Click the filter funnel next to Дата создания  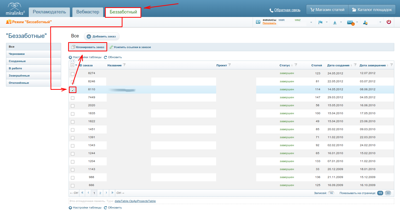[x=355, y=65]
